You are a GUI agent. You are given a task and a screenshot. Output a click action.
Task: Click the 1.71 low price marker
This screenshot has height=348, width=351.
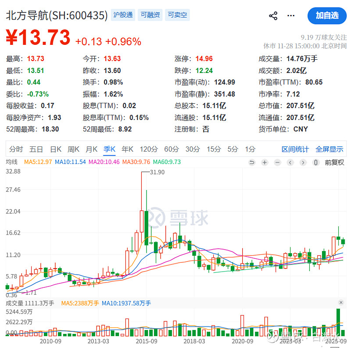pyautogui.click(x=31, y=293)
